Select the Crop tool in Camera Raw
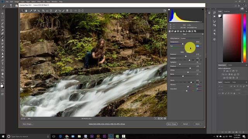This screenshot has height=139, width=248. [43, 11]
